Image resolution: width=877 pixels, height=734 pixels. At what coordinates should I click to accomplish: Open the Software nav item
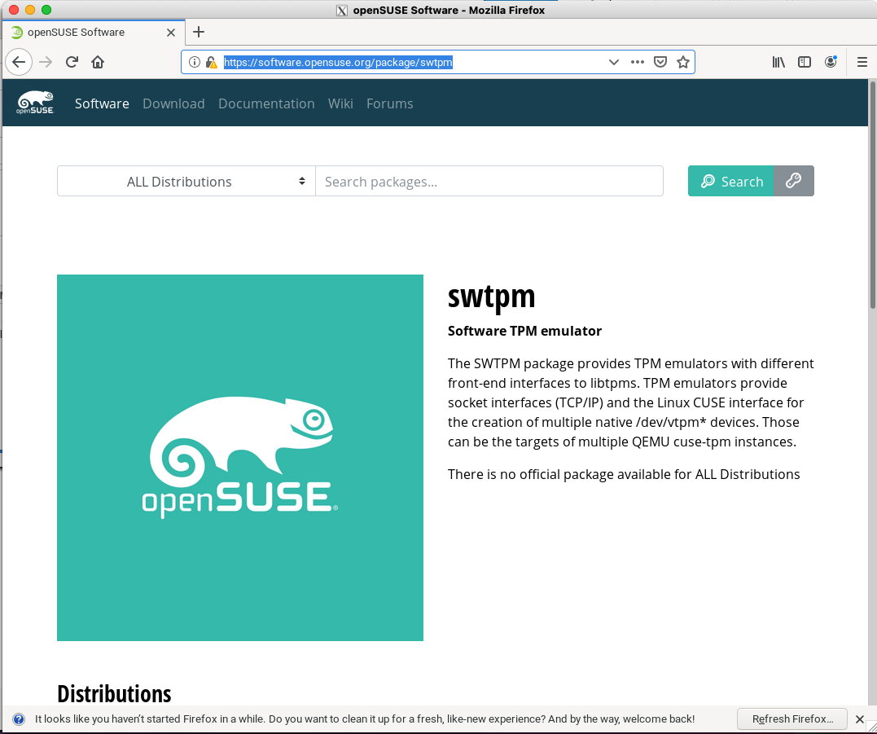102,103
